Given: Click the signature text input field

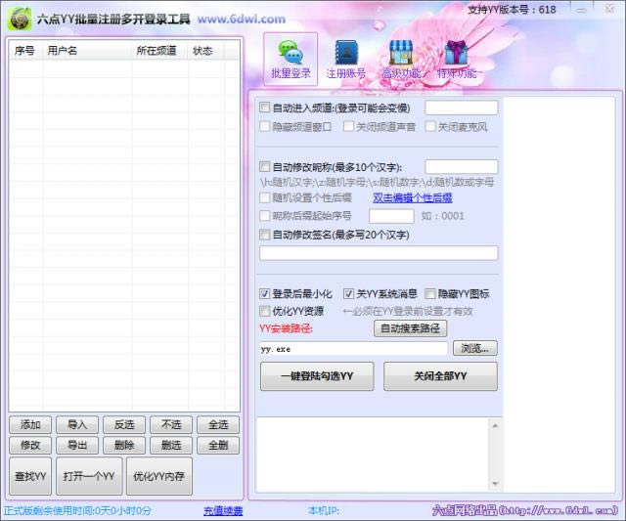Looking at the screenshot, I should [379, 253].
